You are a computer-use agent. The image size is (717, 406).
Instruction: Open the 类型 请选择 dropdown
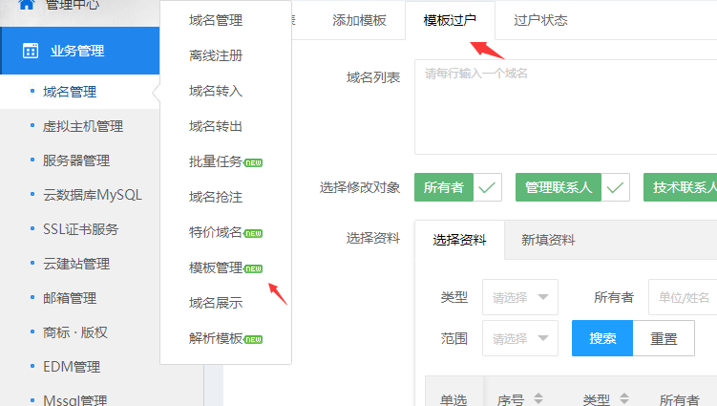pyautogui.click(x=520, y=297)
